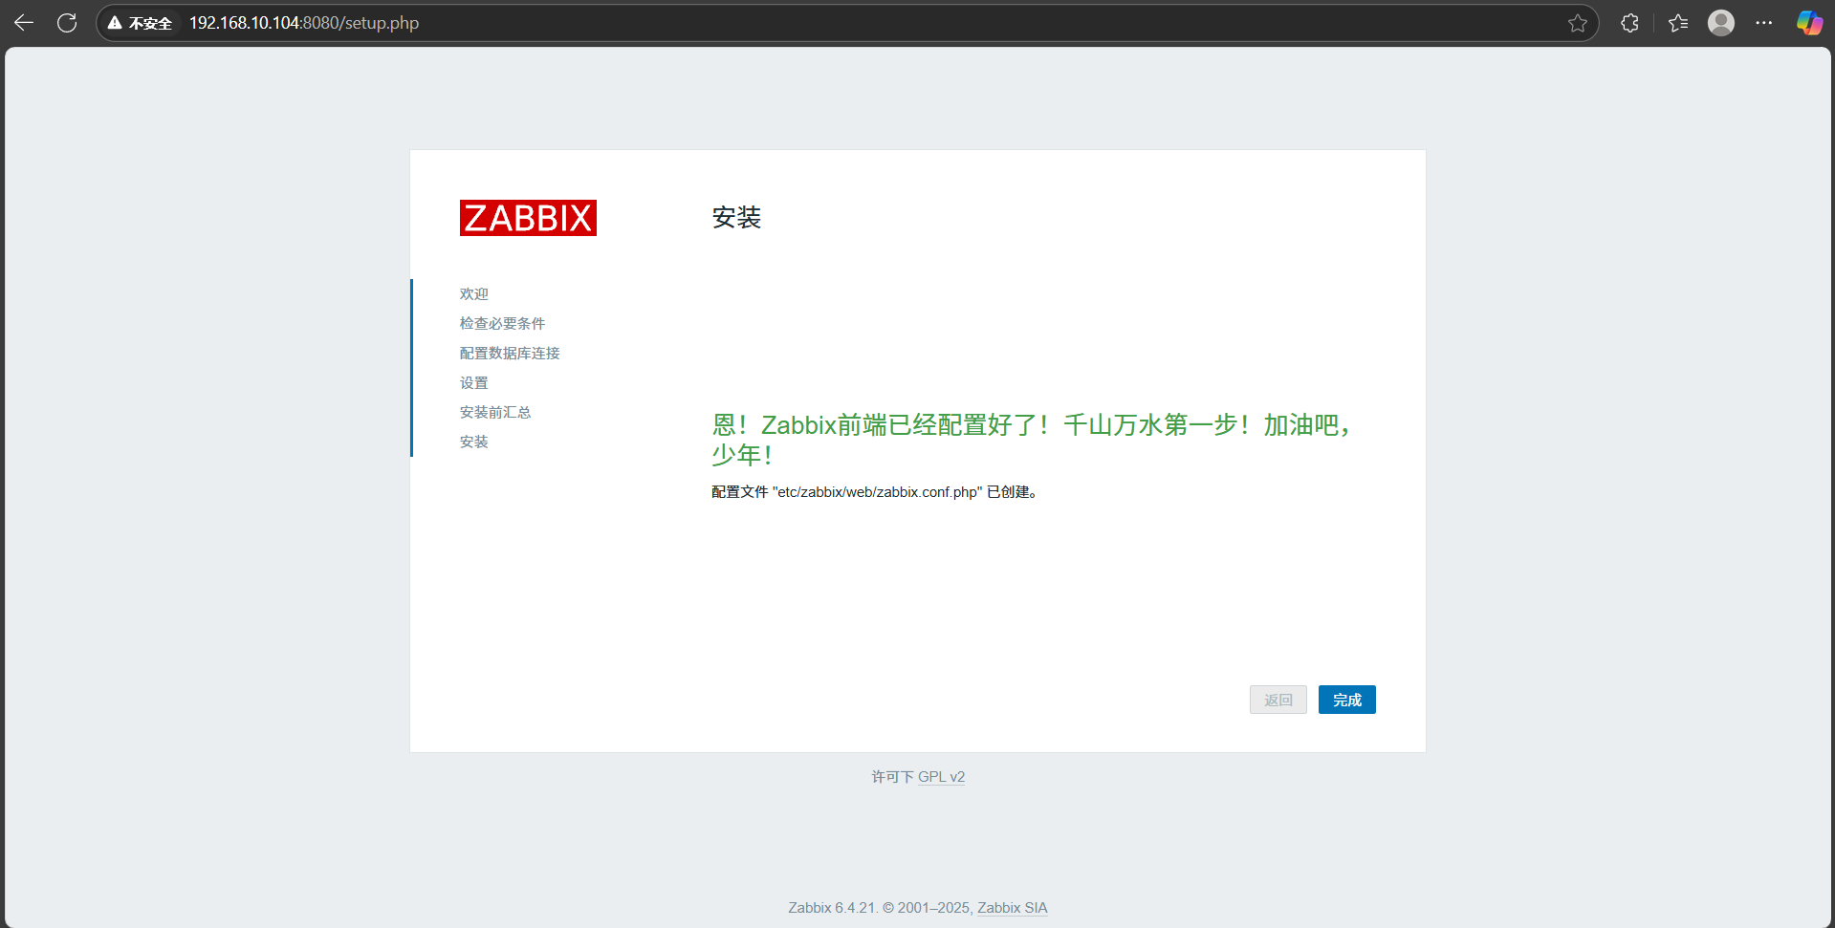Open browser settings ellipsis menu
Image resolution: width=1835 pixels, height=928 pixels.
[1764, 23]
